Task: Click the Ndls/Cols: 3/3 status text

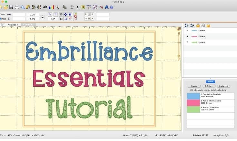Action: [x=221, y=135]
